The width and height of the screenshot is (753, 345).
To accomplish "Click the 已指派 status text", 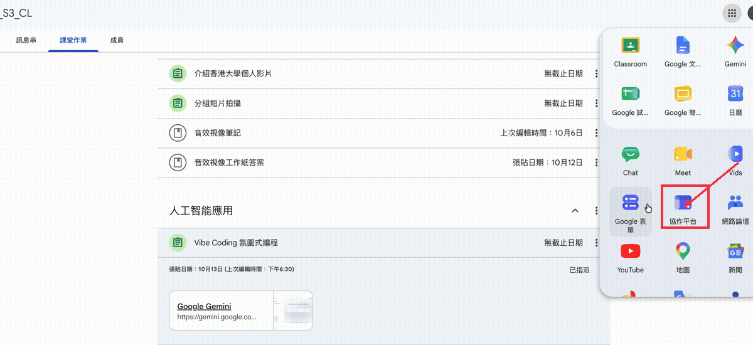I will [579, 270].
